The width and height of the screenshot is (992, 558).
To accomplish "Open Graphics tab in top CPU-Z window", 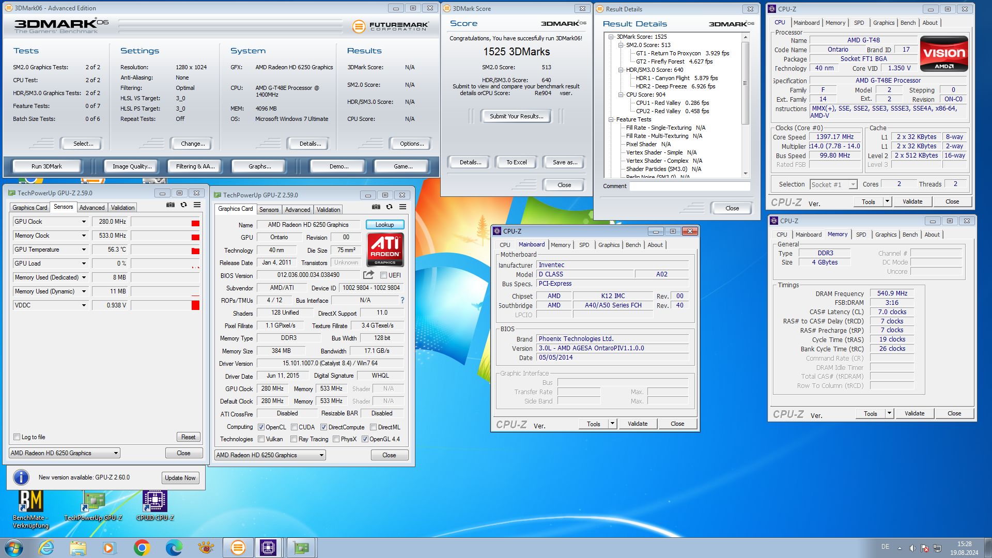I will coord(884,23).
